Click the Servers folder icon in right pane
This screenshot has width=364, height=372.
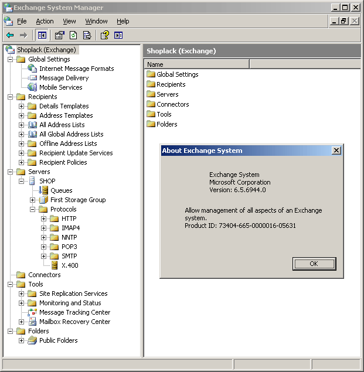[151, 94]
